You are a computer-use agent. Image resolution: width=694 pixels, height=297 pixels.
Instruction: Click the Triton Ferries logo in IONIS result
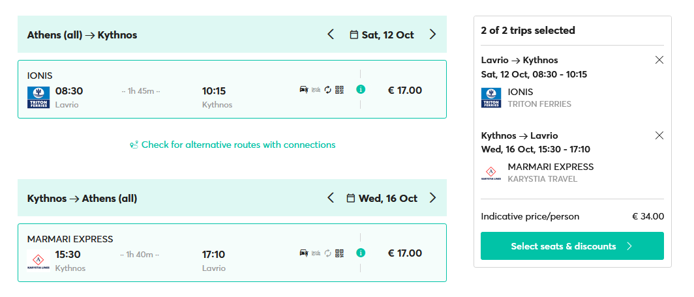click(37, 97)
